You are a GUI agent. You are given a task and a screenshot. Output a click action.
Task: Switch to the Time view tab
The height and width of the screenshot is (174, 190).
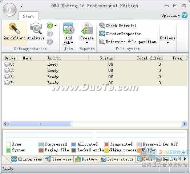[58, 159]
